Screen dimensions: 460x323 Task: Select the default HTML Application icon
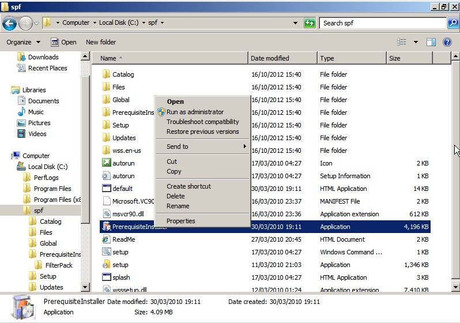[106, 188]
